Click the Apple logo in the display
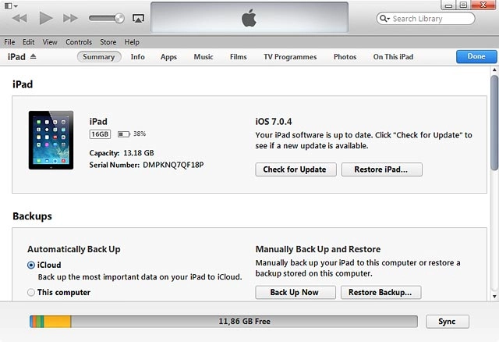Image resolution: width=499 pixels, height=342 pixels. tap(249, 17)
